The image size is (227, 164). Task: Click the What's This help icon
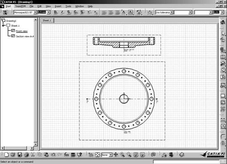click(x=80, y=155)
